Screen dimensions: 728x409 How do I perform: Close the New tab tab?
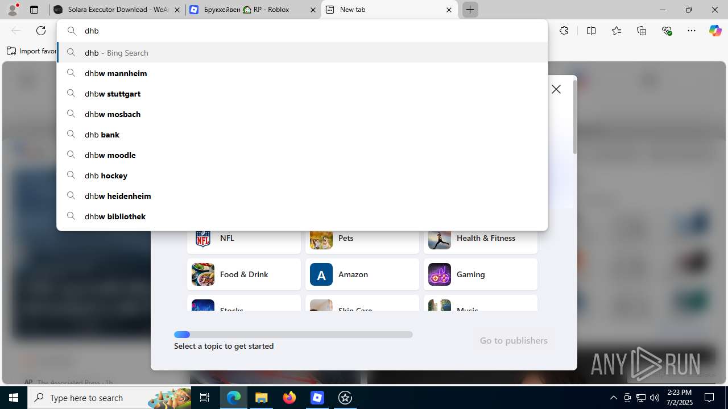[449, 10]
